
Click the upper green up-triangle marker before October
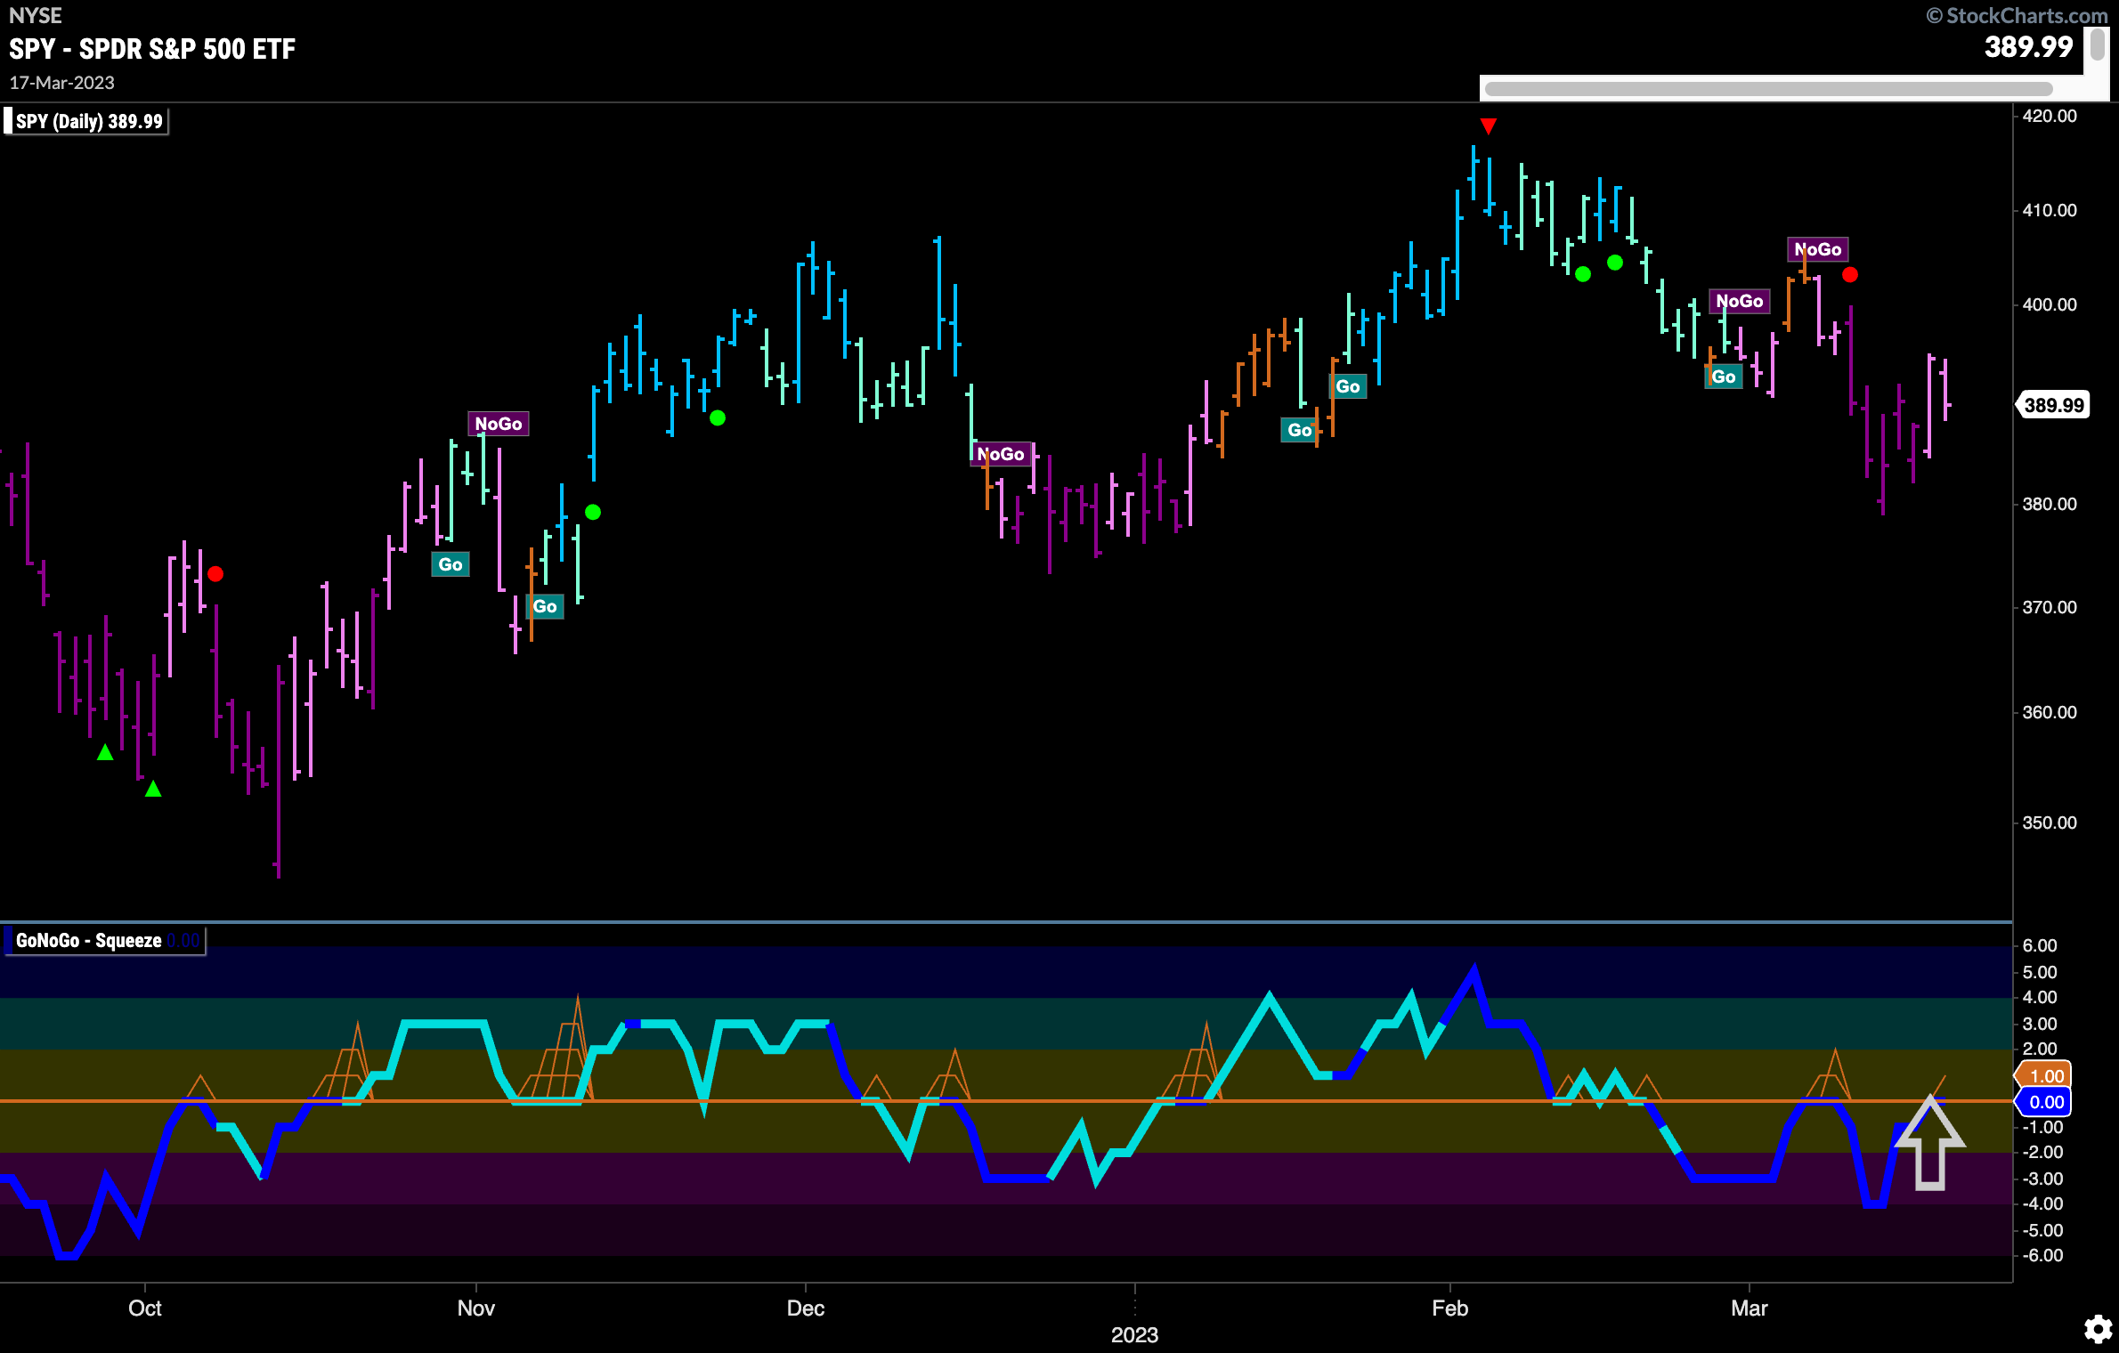pyautogui.click(x=105, y=752)
